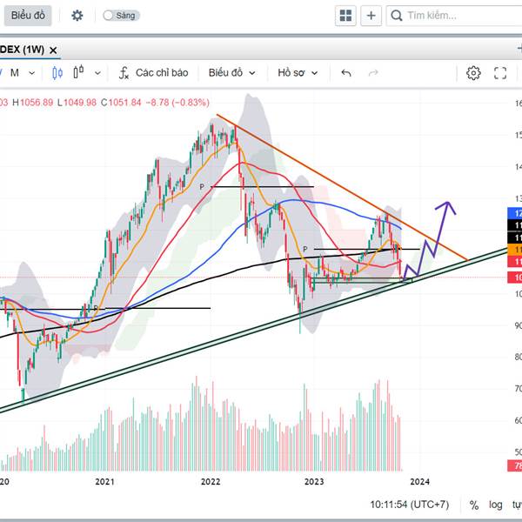
Task: Choose the blue candlestick chart style
Action: click(57, 72)
